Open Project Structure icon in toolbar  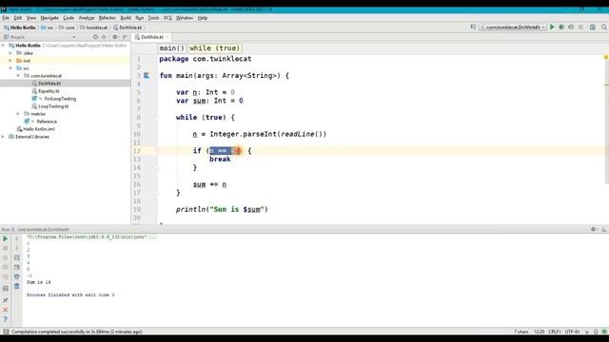point(593,28)
